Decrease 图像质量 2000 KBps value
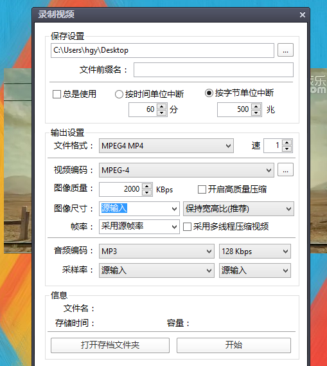The width and height of the screenshot is (327, 366). (146, 192)
